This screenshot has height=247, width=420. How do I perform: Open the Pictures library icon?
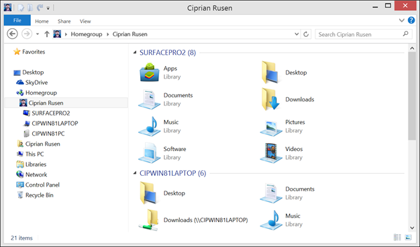pos(271,128)
